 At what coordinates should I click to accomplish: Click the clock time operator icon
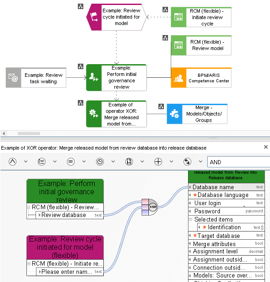100,161
